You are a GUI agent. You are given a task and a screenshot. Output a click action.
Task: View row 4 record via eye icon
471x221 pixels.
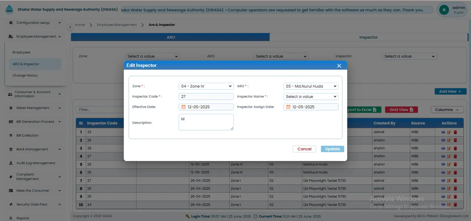[x=443, y=156]
